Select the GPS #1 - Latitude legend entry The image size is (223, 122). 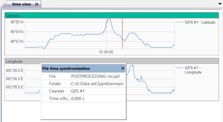(x=200, y=23)
